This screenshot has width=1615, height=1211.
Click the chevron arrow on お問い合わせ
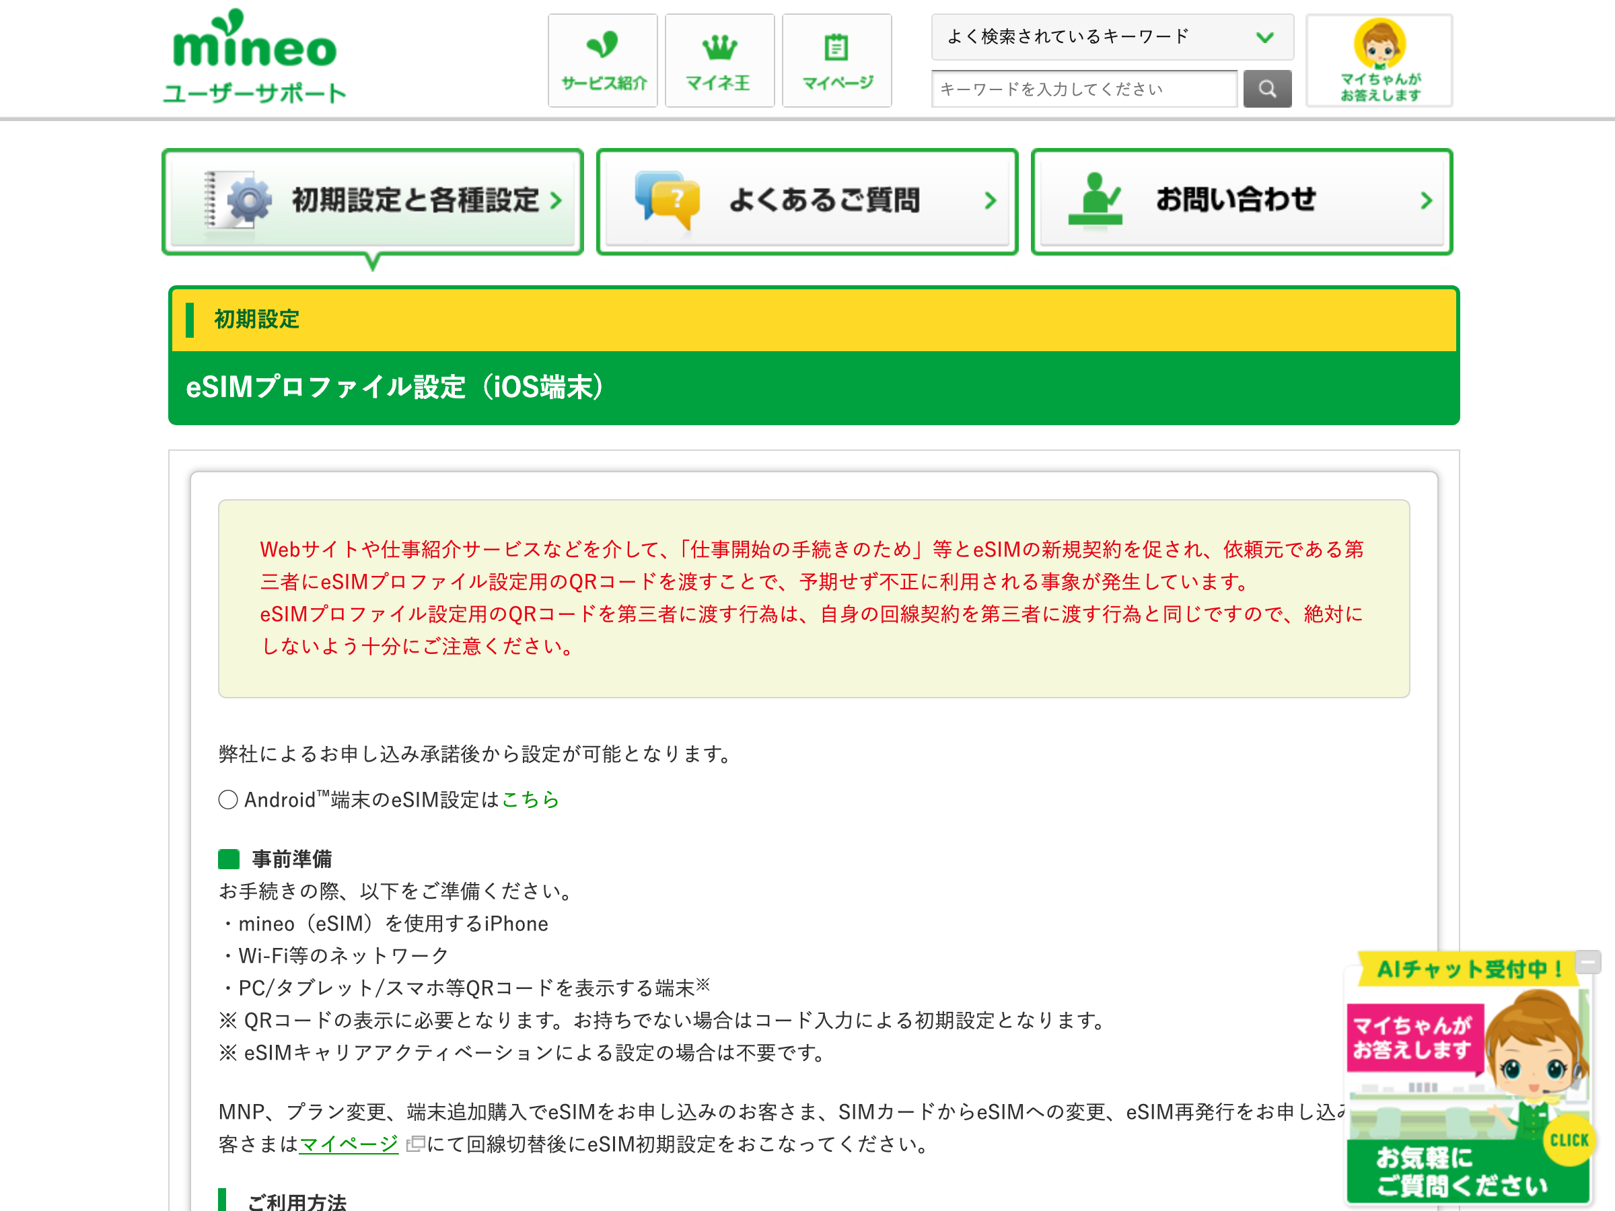1426,200
